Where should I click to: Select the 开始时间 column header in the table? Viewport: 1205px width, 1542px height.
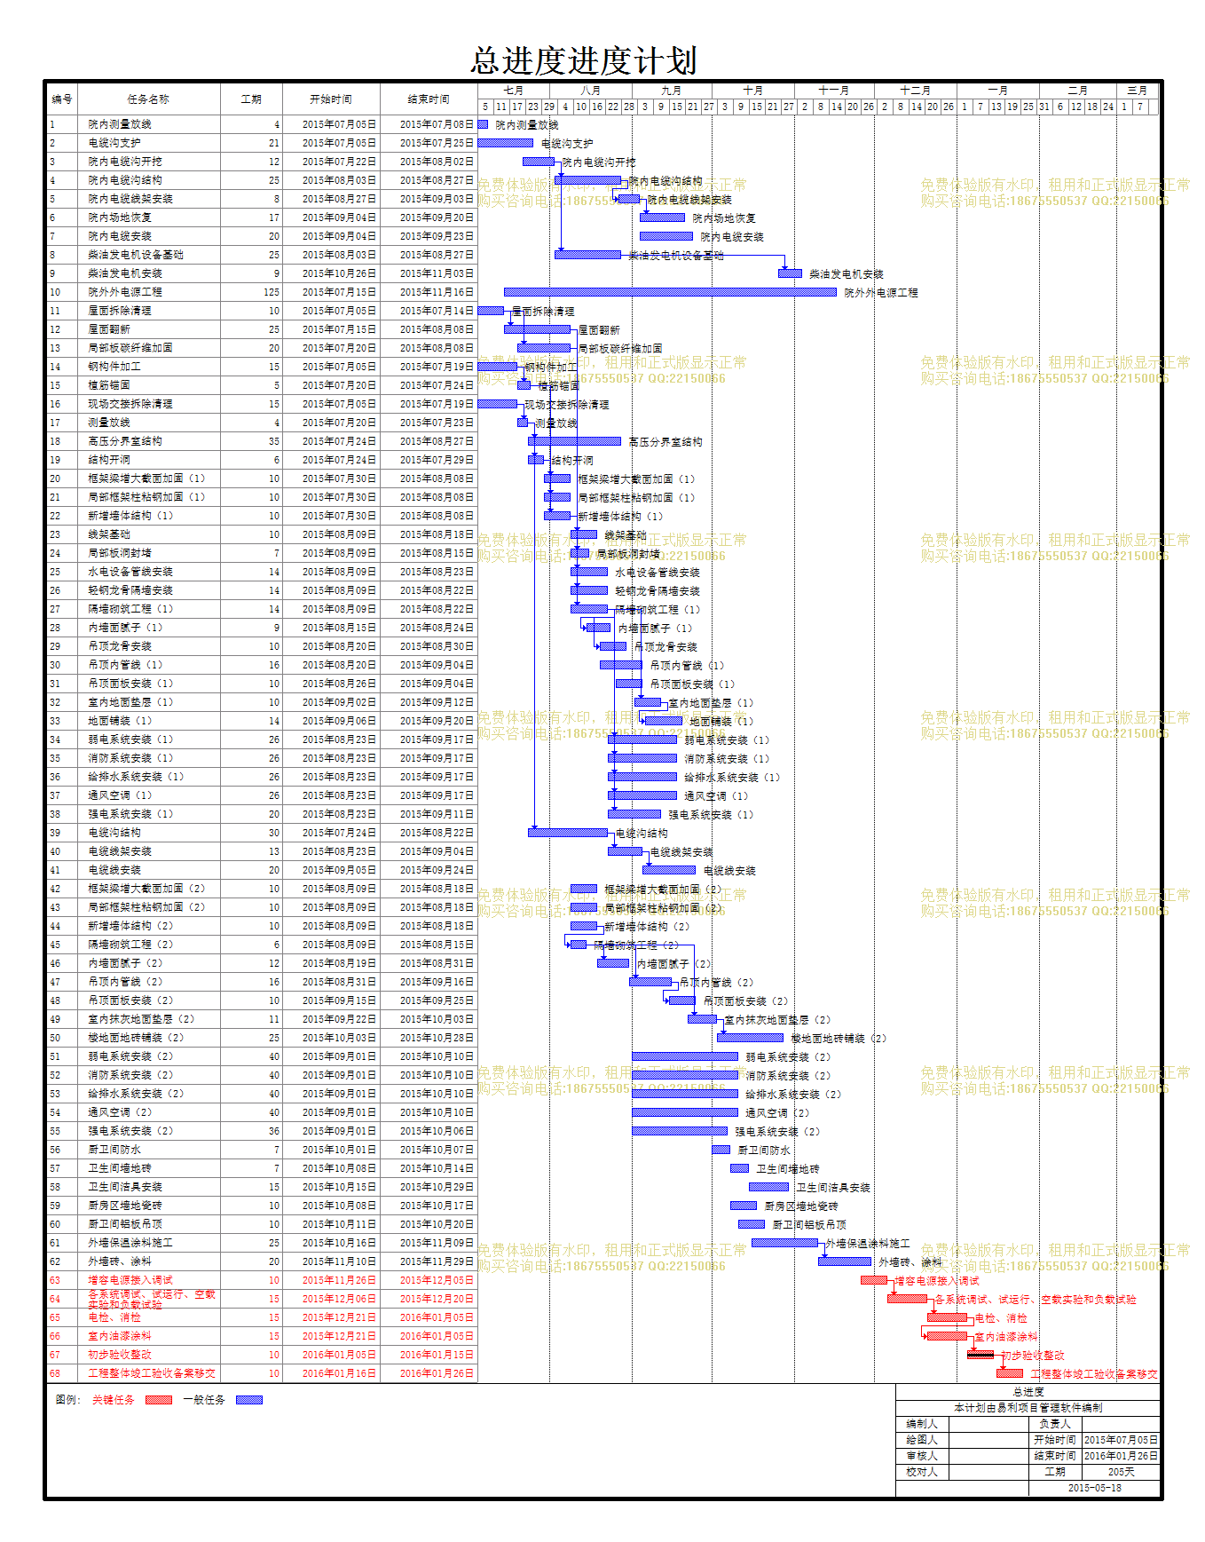331,99
